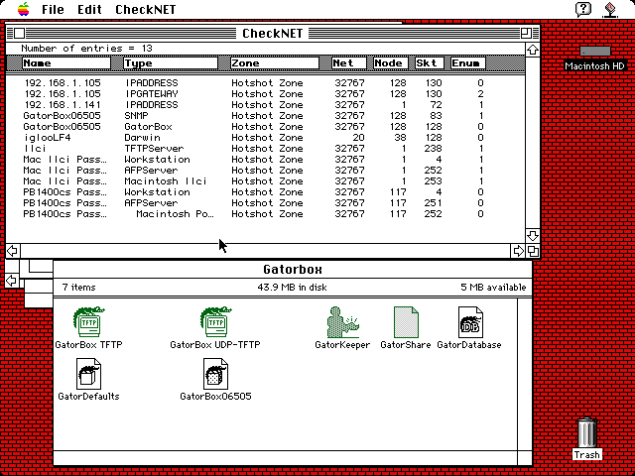This screenshot has width=635, height=476.
Task: Click the CheckNET window size box
Action: tap(533, 251)
